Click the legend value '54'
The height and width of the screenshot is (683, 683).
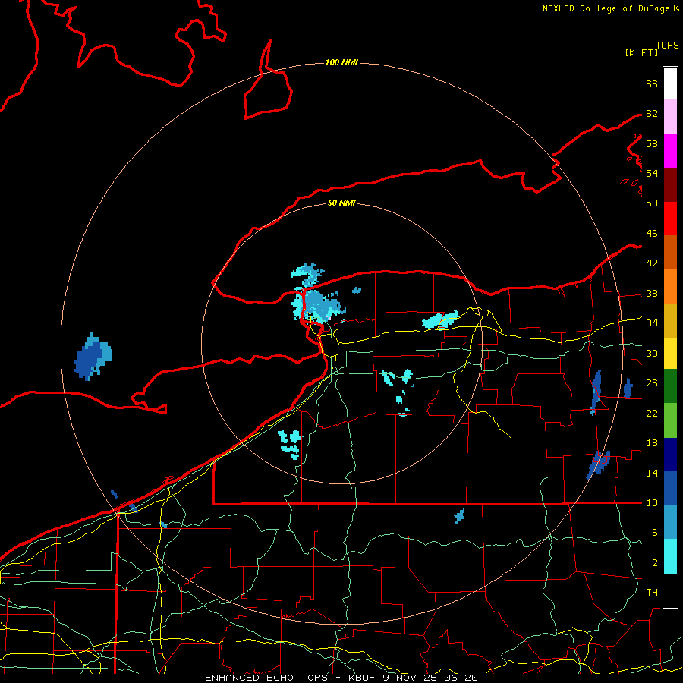652,173
